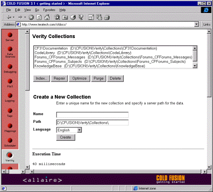
Task: Click the sidebar frame scroll-up arrow
Action: pyautogui.click(x=27, y=32)
